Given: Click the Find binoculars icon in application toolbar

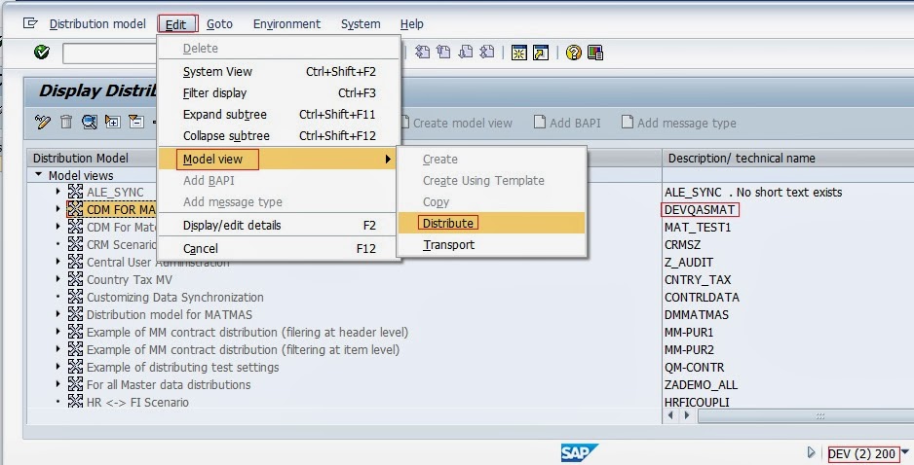Looking at the screenshot, I should [90, 123].
